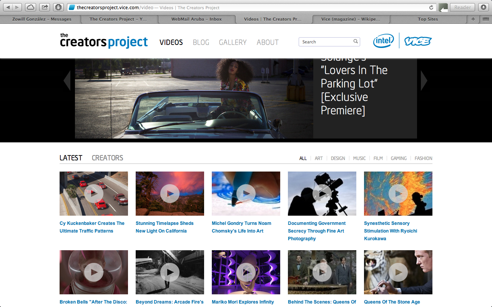Go forward with Safari's forward arrow
Image resolution: width=492 pixels, height=307 pixels.
tap(17, 7)
